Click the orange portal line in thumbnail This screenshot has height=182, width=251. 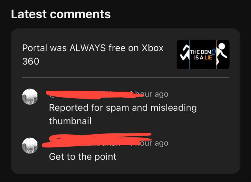click(x=216, y=54)
